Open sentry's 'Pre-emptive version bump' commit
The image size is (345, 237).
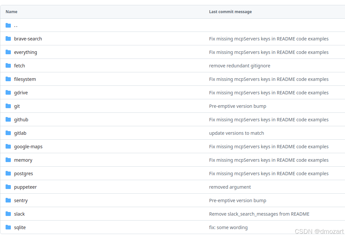coord(238,201)
